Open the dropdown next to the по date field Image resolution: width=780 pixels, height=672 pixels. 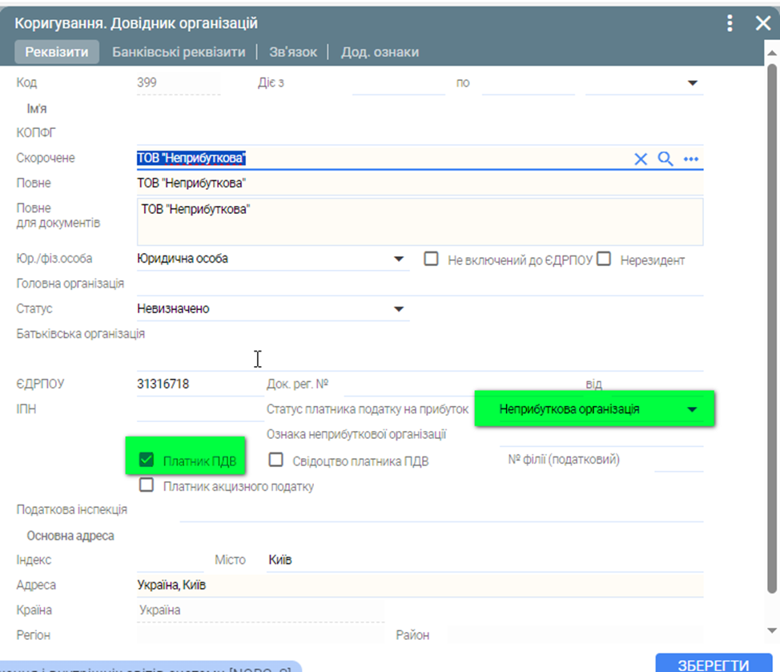[x=693, y=83]
